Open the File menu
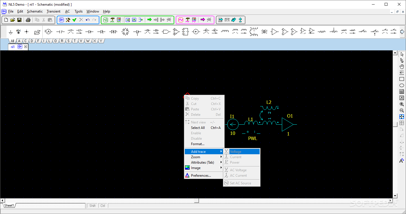 coord(11,11)
